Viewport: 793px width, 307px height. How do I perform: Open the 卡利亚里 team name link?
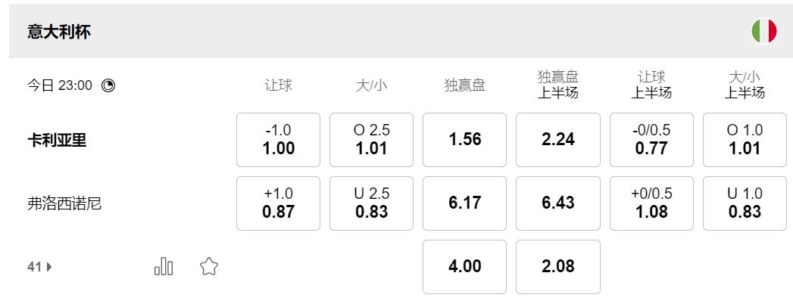57,140
